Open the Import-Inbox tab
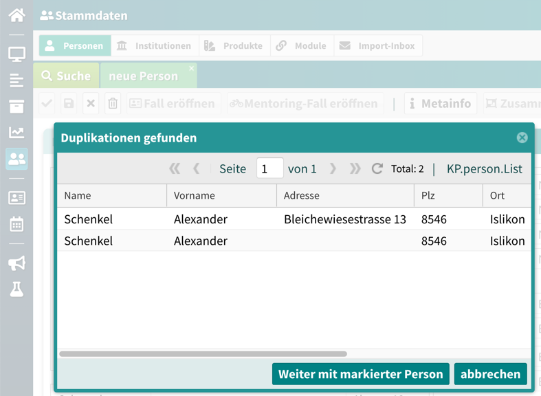541x396 pixels. (377, 46)
